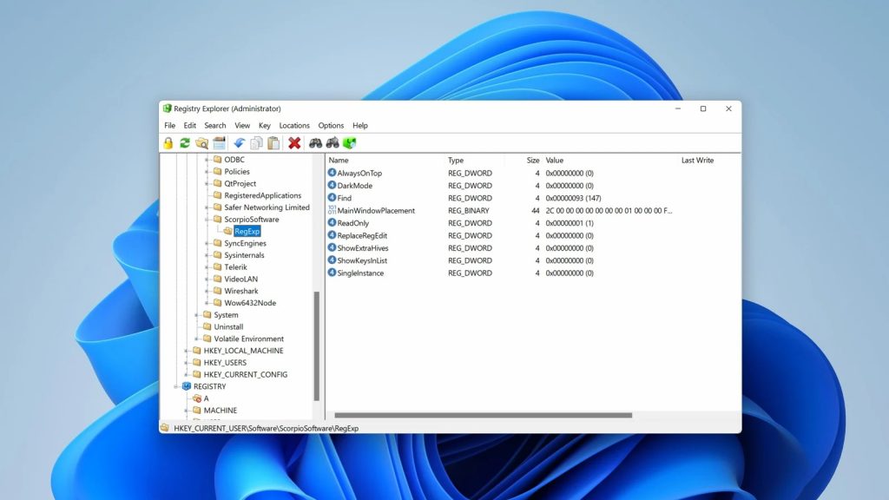Click the Refresh toolbar icon
Image resolution: width=889 pixels, height=500 pixels.
(x=184, y=142)
